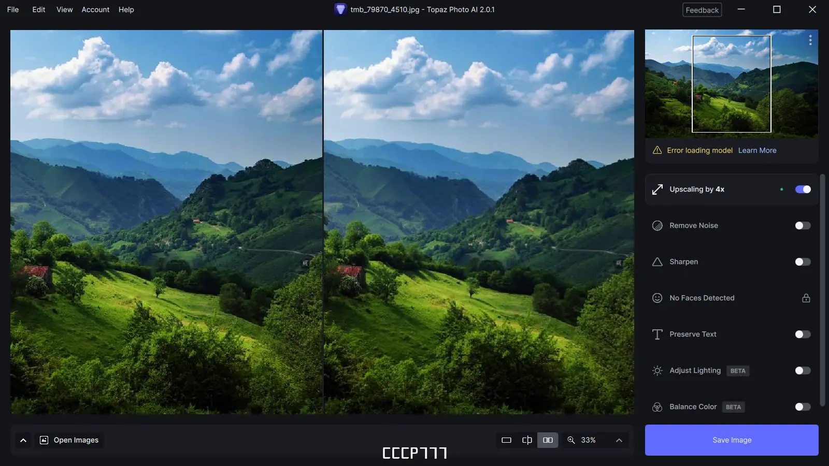Click the BETA badge beside Adjust Lighting
Image resolution: width=829 pixels, height=466 pixels.
738,371
